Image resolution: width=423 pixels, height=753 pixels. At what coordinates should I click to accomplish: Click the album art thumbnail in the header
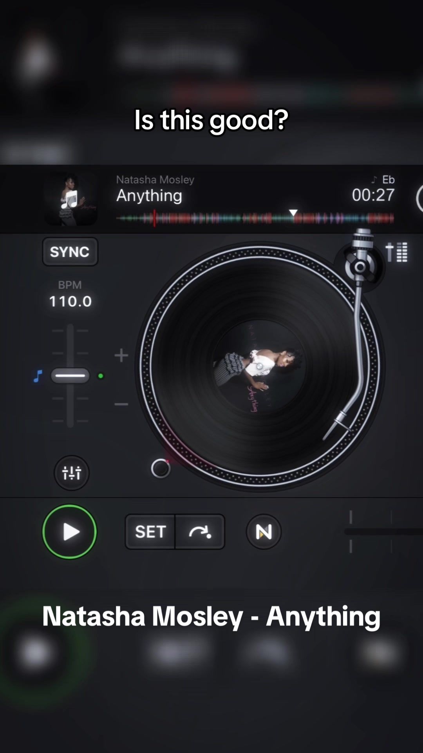pos(71,199)
